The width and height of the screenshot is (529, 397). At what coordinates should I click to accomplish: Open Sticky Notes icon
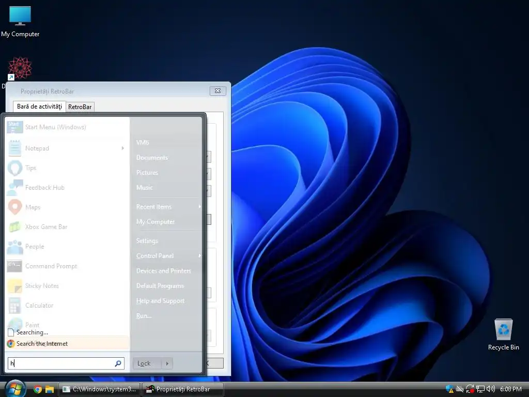[x=15, y=286]
